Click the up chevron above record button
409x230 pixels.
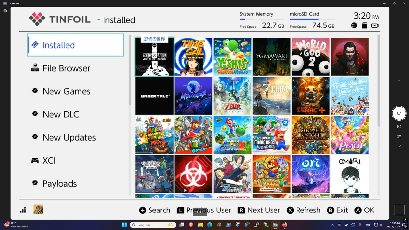pos(399,81)
